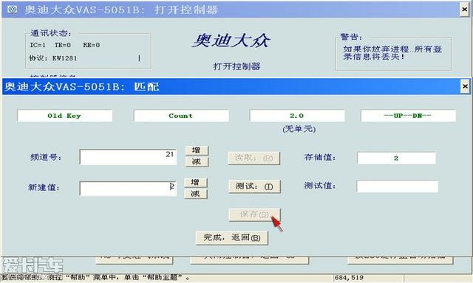Click the '--UP--DN--' display box

click(x=408, y=116)
